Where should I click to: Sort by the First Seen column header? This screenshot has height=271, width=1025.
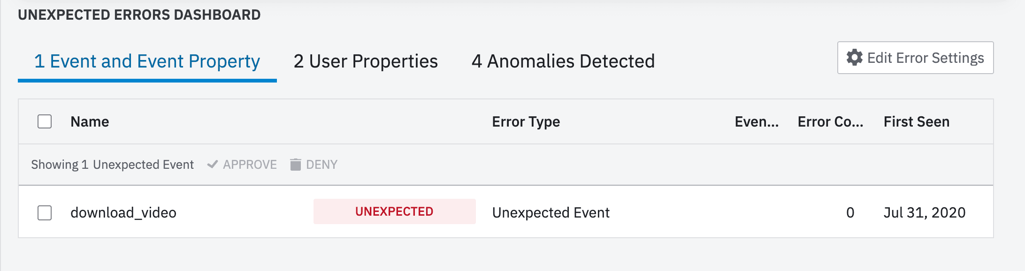point(916,122)
